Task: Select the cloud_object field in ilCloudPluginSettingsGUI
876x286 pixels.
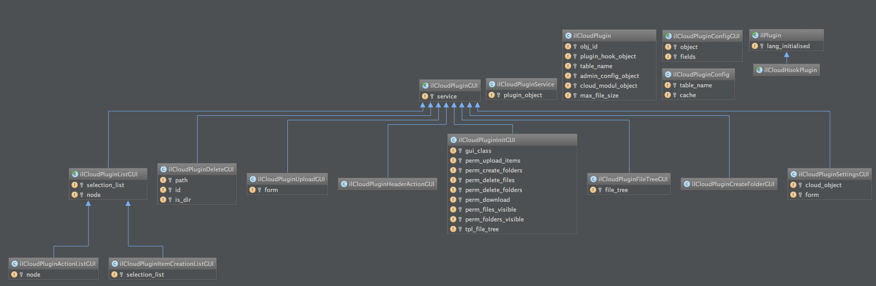Action: 823,185
